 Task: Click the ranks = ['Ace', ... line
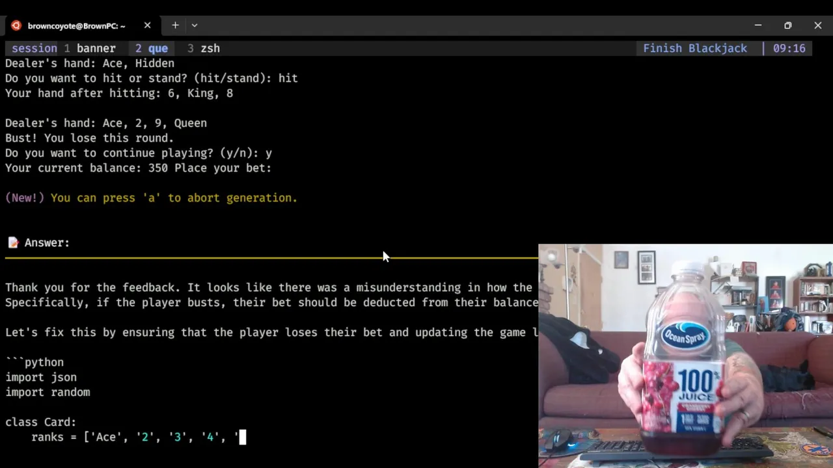click(135, 437)
